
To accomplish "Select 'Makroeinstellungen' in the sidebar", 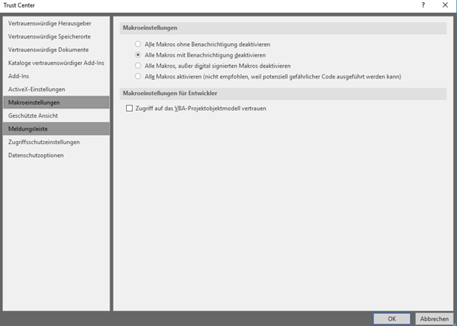I will click(34, 103).
